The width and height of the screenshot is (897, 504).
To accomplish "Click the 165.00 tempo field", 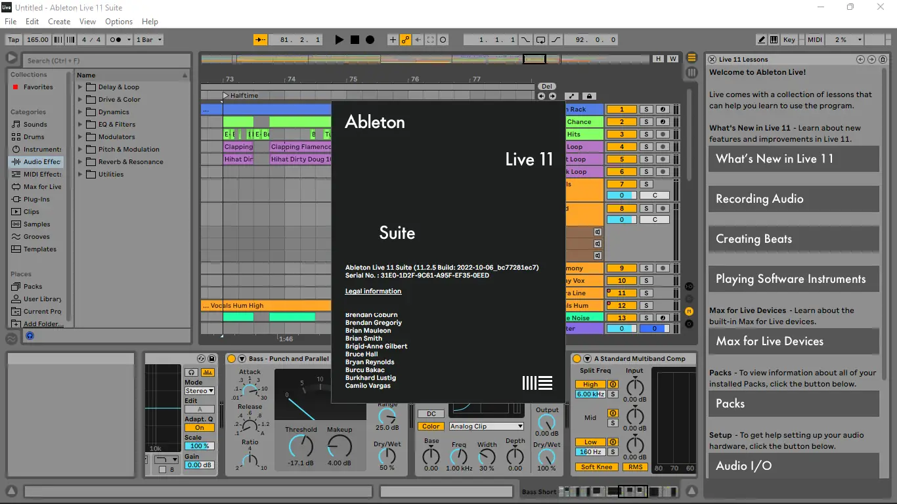I will (x=38, y=40).
